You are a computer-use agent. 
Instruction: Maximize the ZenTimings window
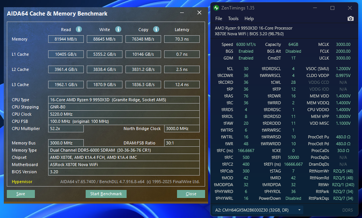[x=332, y=8]
